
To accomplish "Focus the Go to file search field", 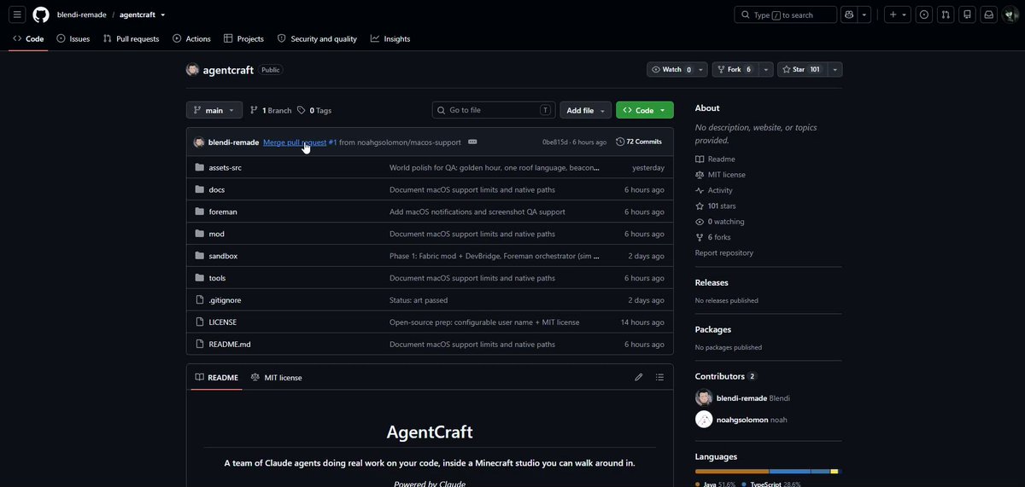I will click(494, 110).
